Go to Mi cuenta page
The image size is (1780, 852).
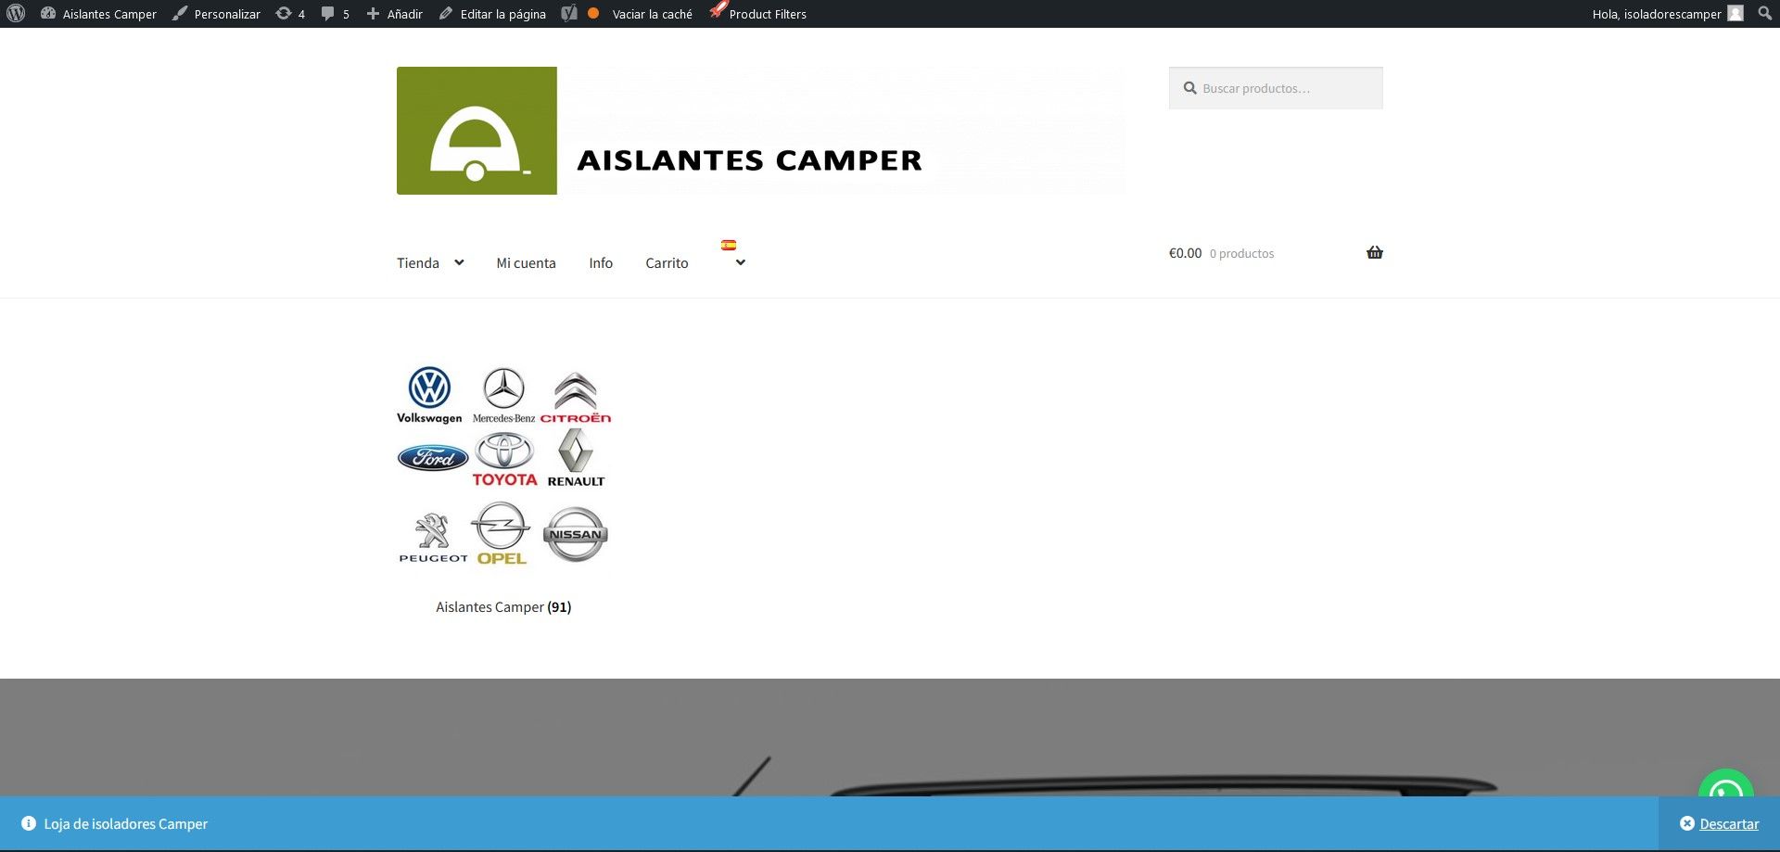(x=526, y=263)
